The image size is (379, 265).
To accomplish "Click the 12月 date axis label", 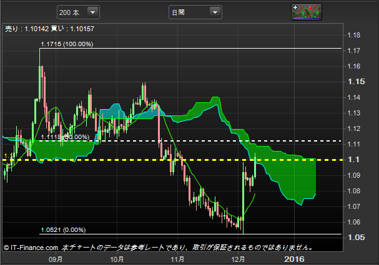I will [238, 259].
